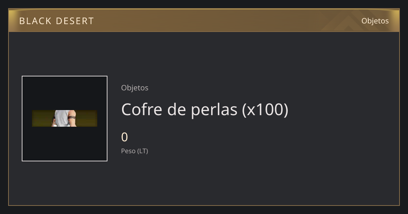Viewport: 408px width, 214px height.
Task: Click the (x100) quantity in the title
Action: coord(265,109)
